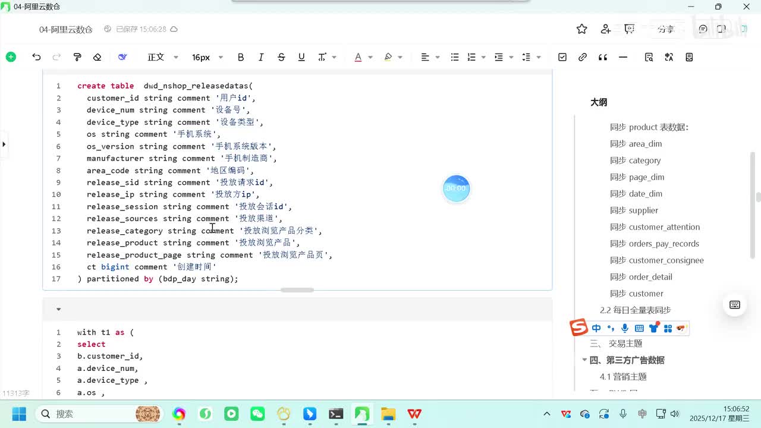Image resolution: width=761 pixels, height=428 pixels.
Task: Open the highlight color dropdown arrow
Action: 400,57
